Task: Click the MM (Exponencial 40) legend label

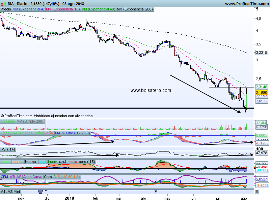Action: click(98, 9)
